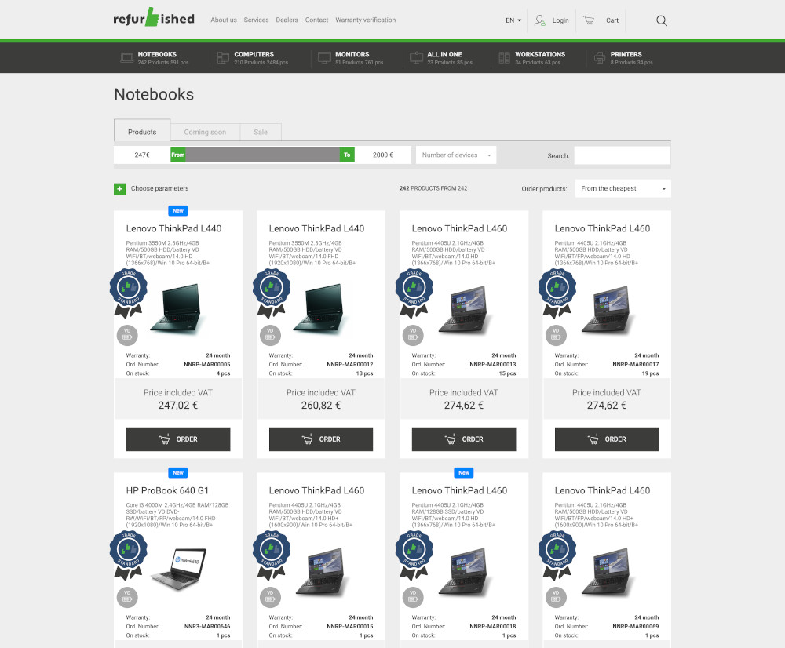Click grade badge on L440 MAR00005
Image resolution: width=785 pixels, height=648 pixels.
point(129,293)
